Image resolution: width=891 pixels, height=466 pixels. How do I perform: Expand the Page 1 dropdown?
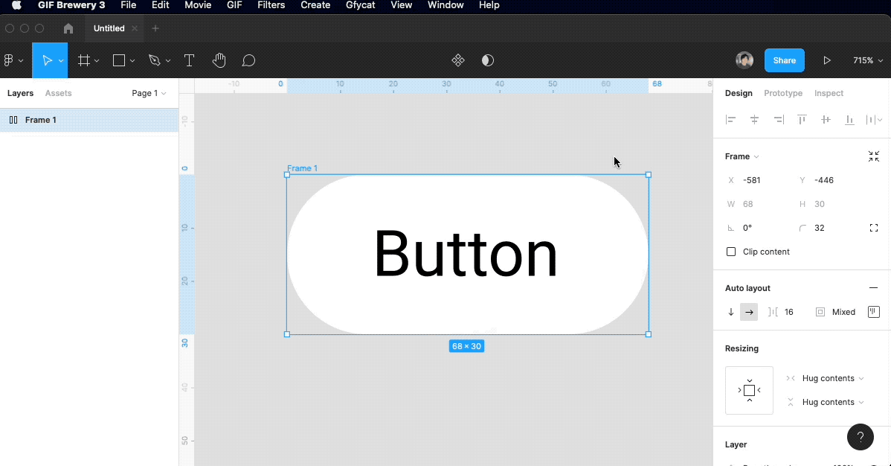[149, 93]
